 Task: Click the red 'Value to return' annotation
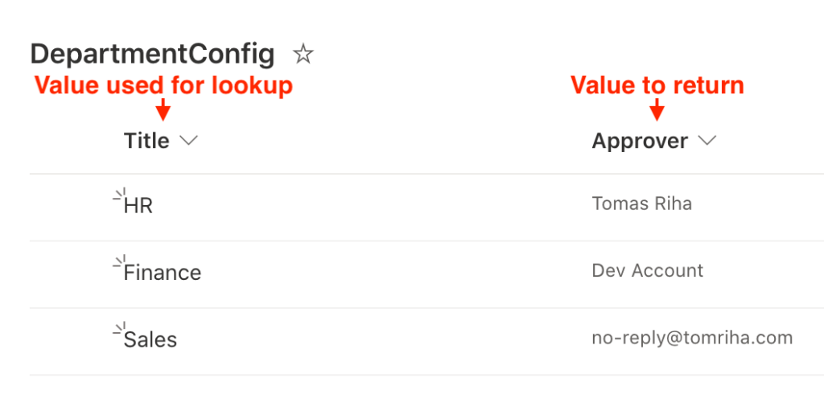click(657, 85)
